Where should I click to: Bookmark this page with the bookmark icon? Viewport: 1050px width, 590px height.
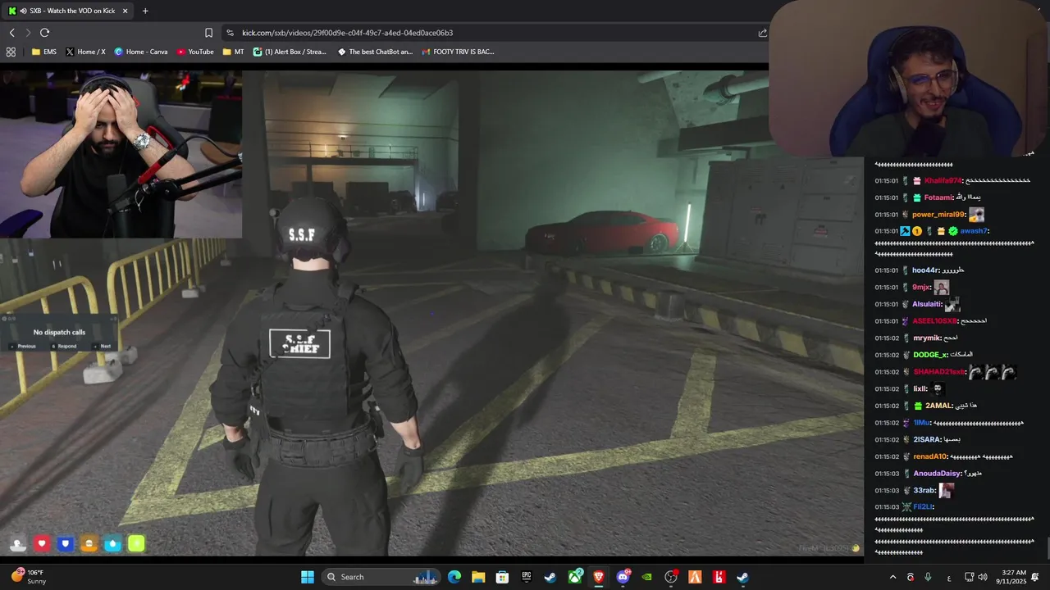coord(208,33)
